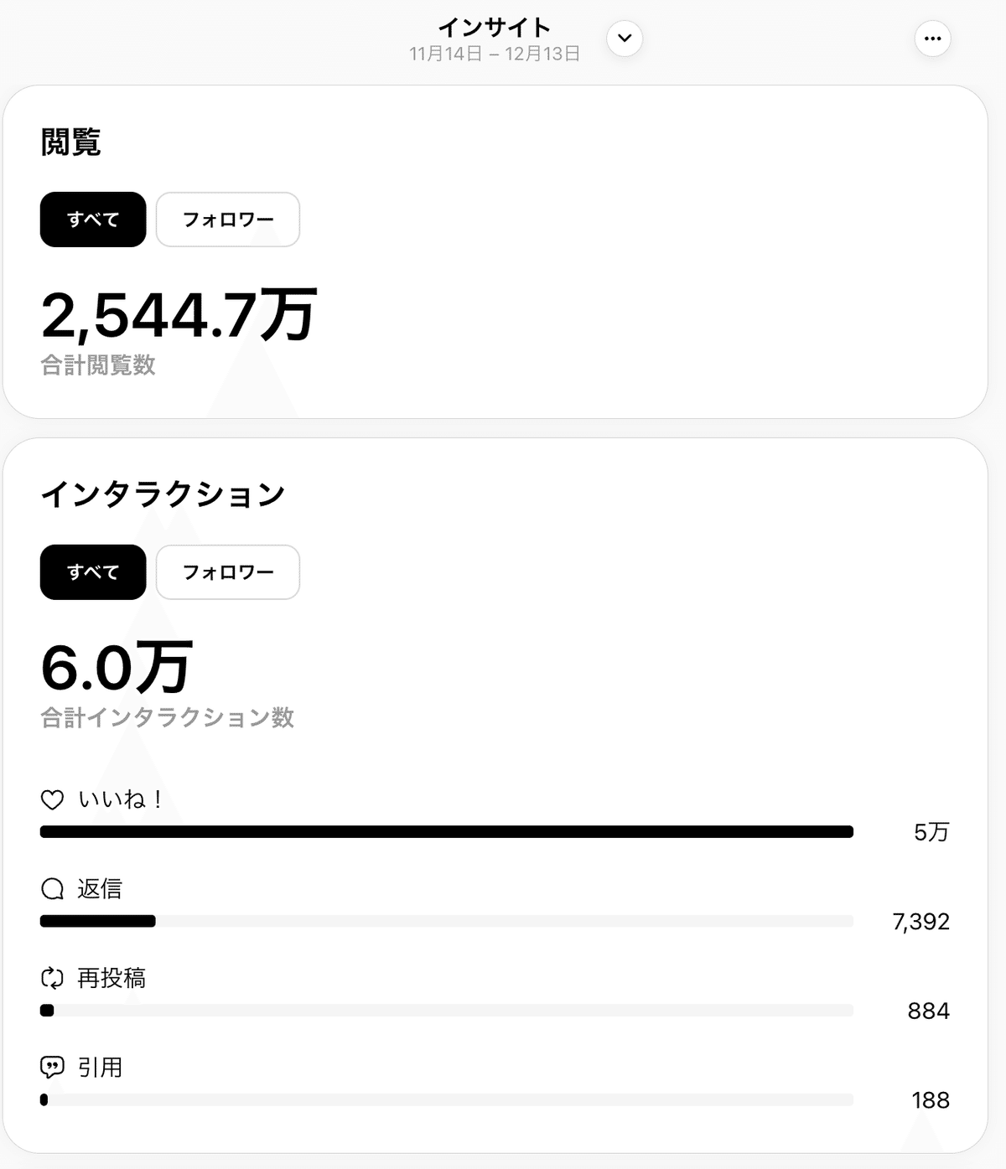
Task: Click the 引用 quote bubble icon
Action: pyautogui.click(x=52, y=1068)
